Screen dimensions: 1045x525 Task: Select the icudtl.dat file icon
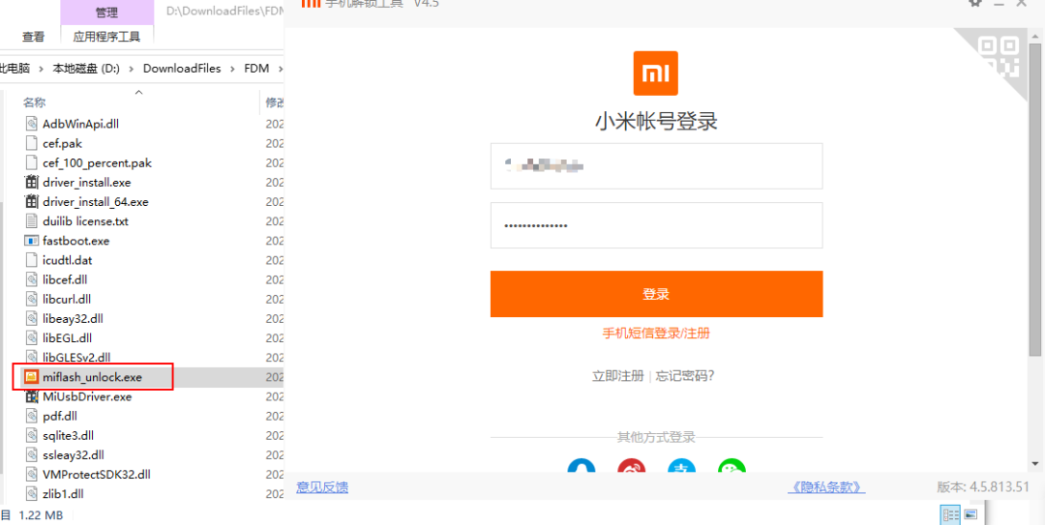pyautogui.click(x=31, y=260)
